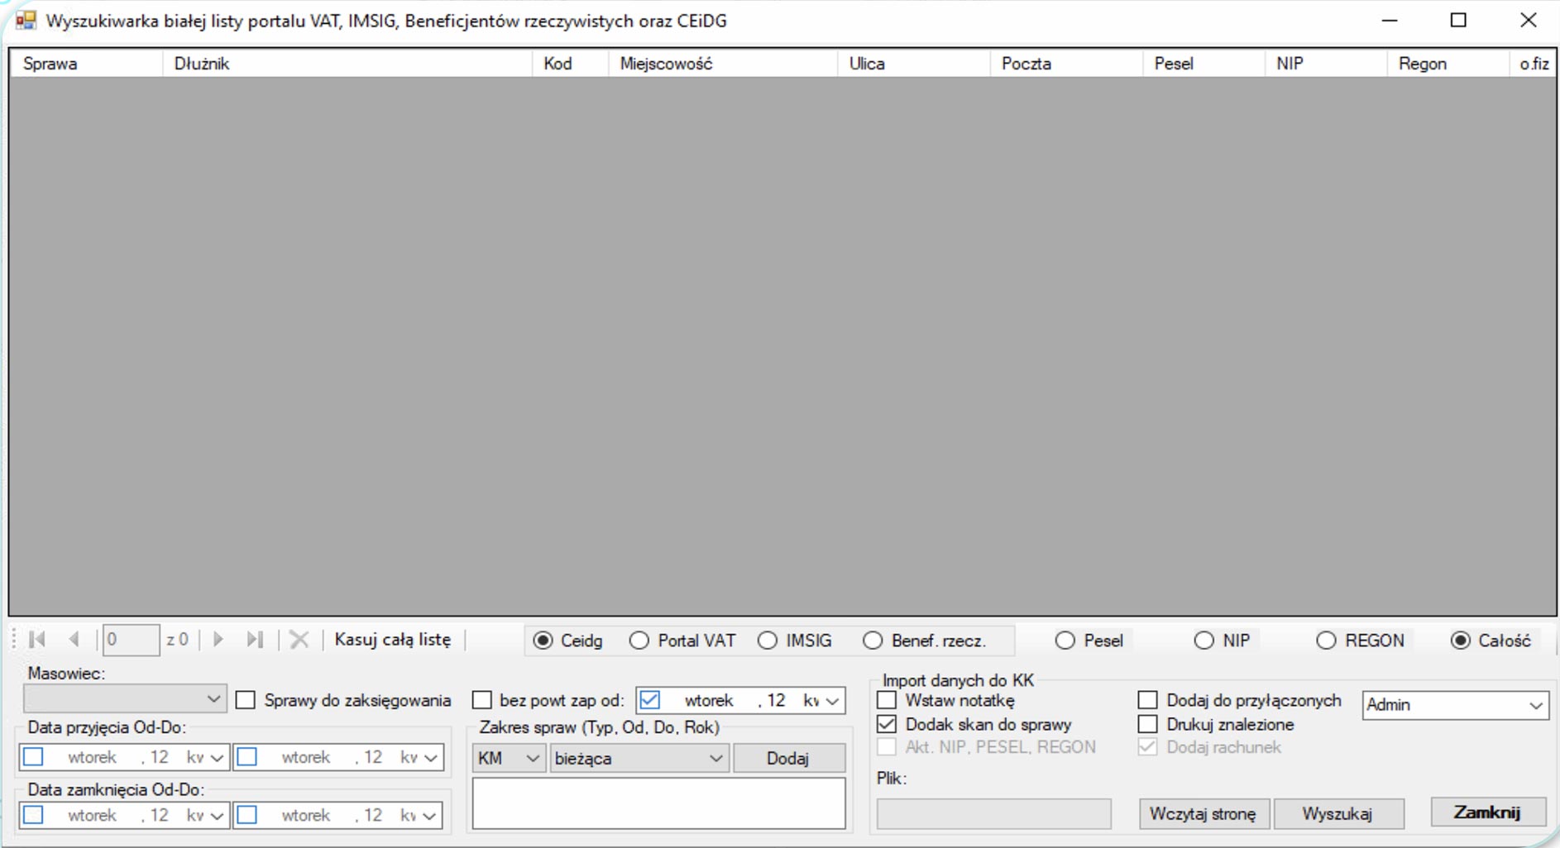Go to next record in navigator
Viewport: 1560px width, 848px height.
point(218,640)
